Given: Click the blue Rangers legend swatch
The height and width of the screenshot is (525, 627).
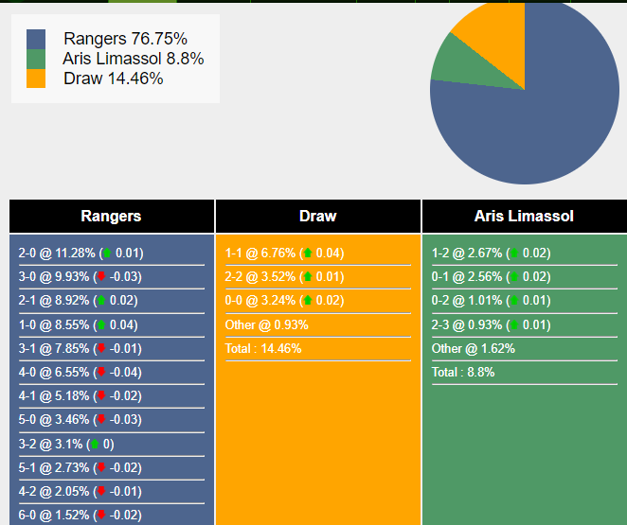Looking at the screenshot, I should tap(36, 39).
